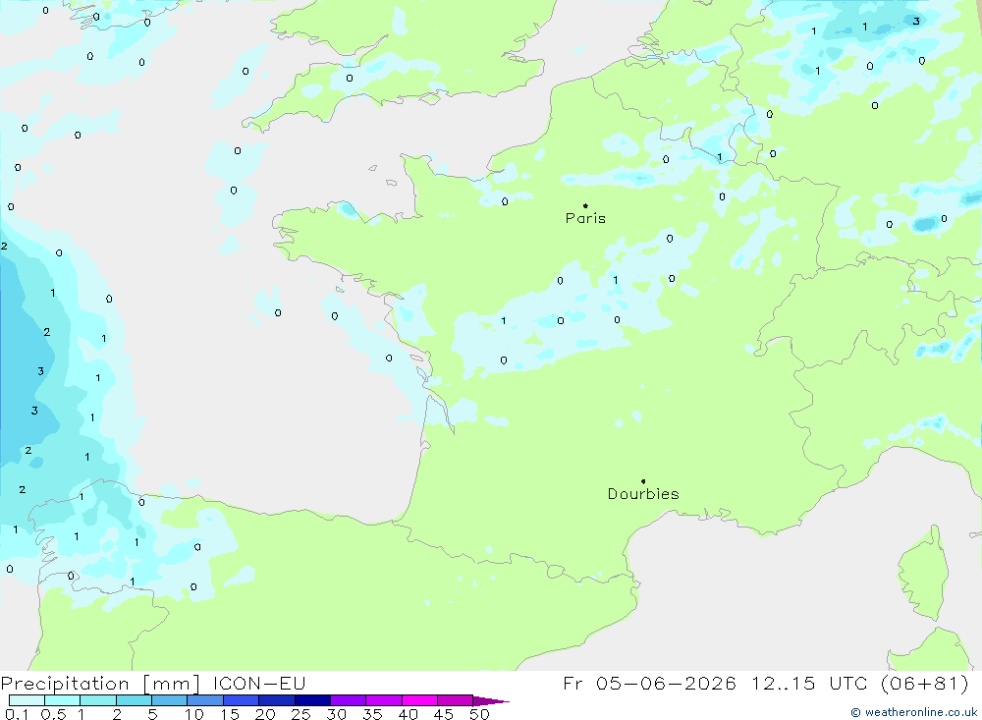The height and width of the screenshot is (720, 982).
Task: Pick the 35–40 mm violet legend swatch
Action: 384,700
